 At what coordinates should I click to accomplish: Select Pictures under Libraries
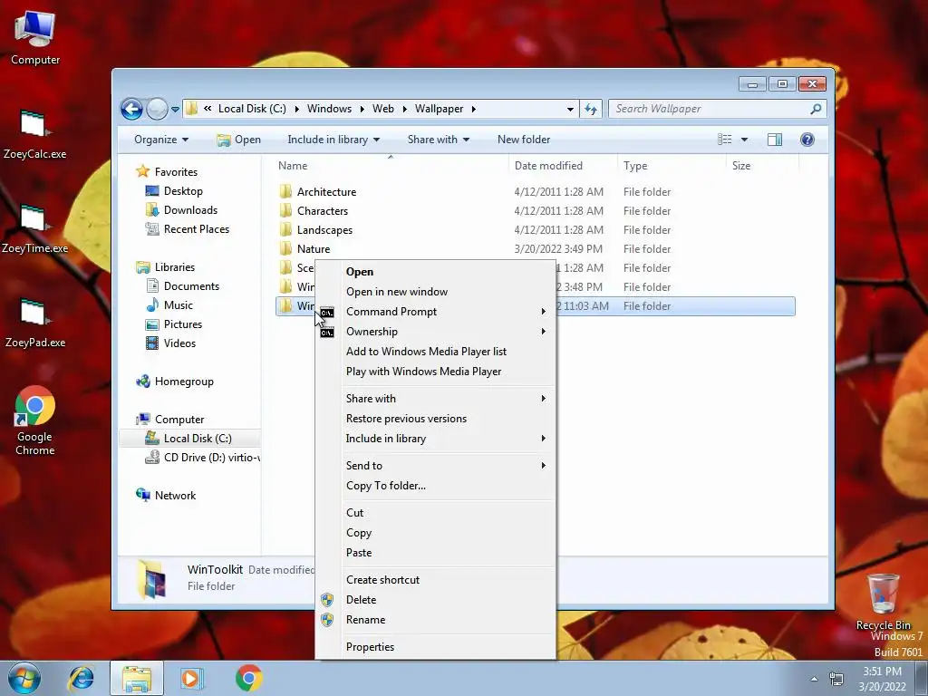pos(183,324)
